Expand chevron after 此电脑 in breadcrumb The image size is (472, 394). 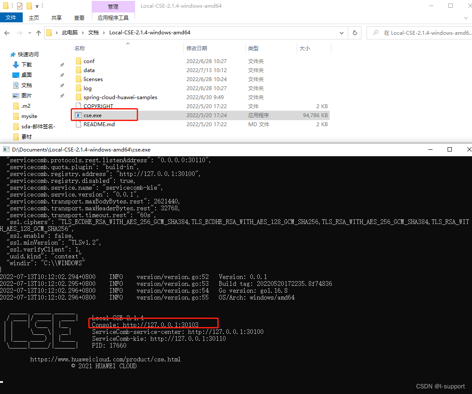tap(83, 33)
